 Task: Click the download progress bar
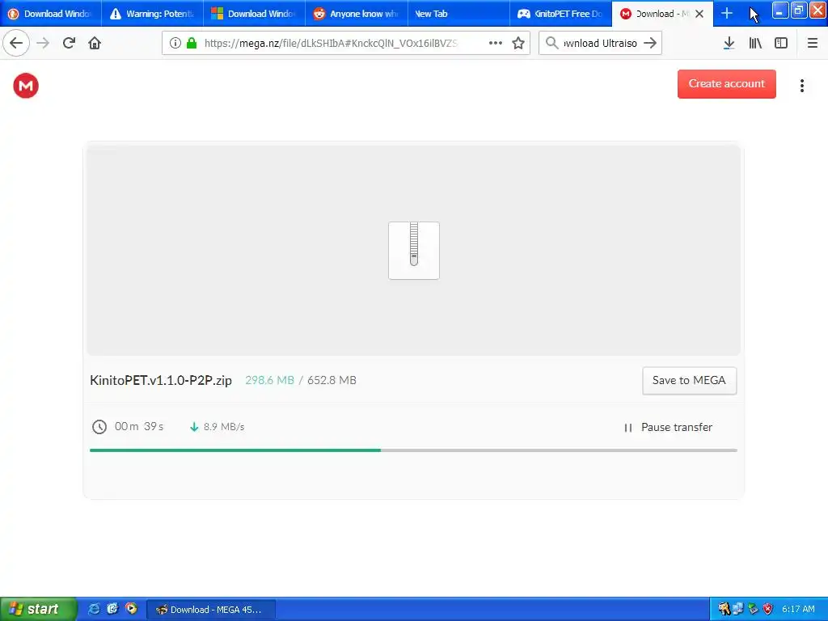click(x=413, y=450)
